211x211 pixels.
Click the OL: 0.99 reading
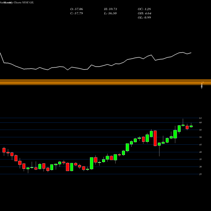click(144, 18)
